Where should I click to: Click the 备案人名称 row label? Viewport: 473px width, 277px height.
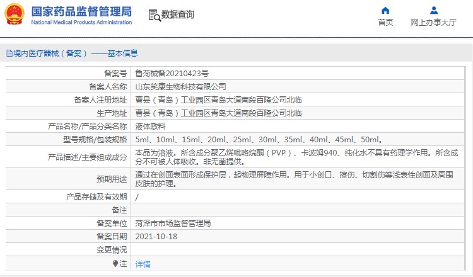(x=108, y=86)
